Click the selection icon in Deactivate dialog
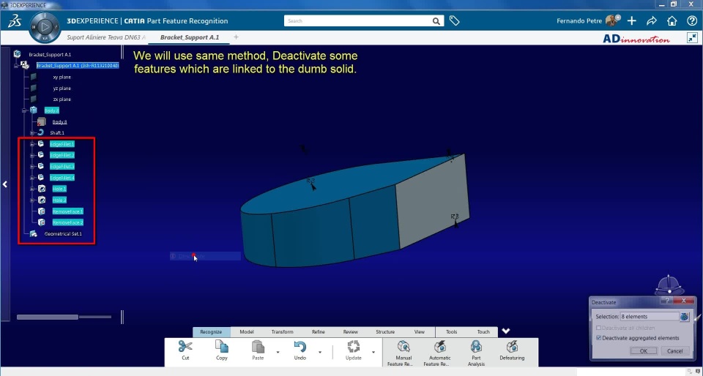This screenshot has width=703, height=376. [x=684, y=317]
